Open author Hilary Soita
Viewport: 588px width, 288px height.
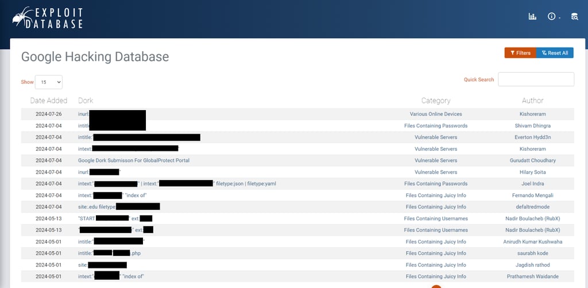532,172
